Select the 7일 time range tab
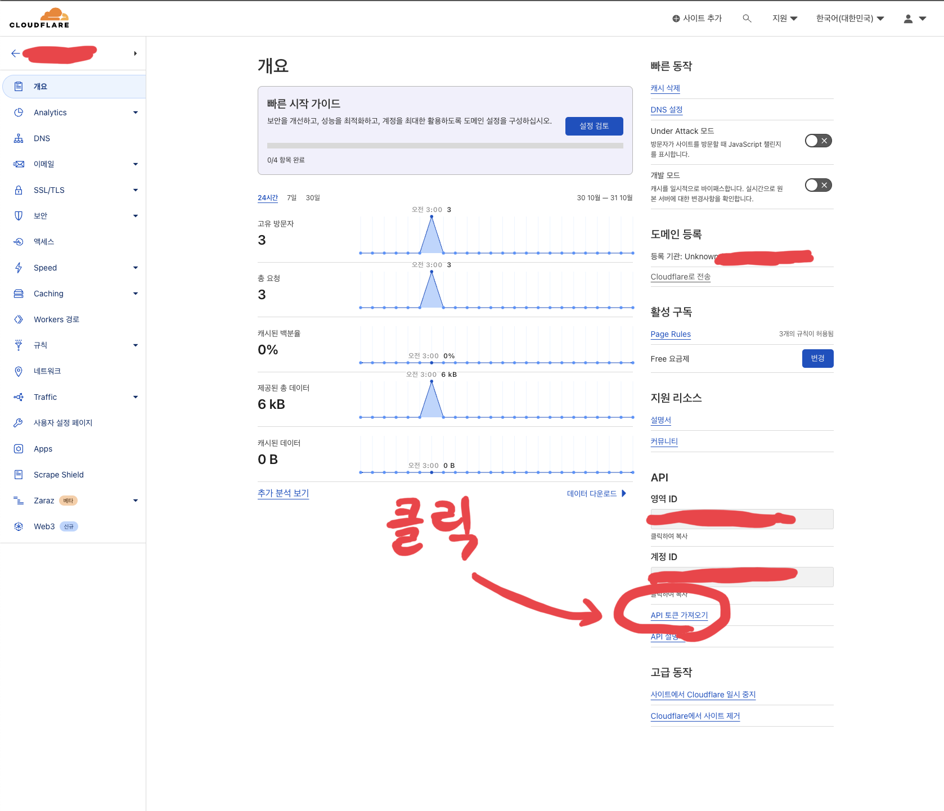944x811 pixels. tap(291, 198)
